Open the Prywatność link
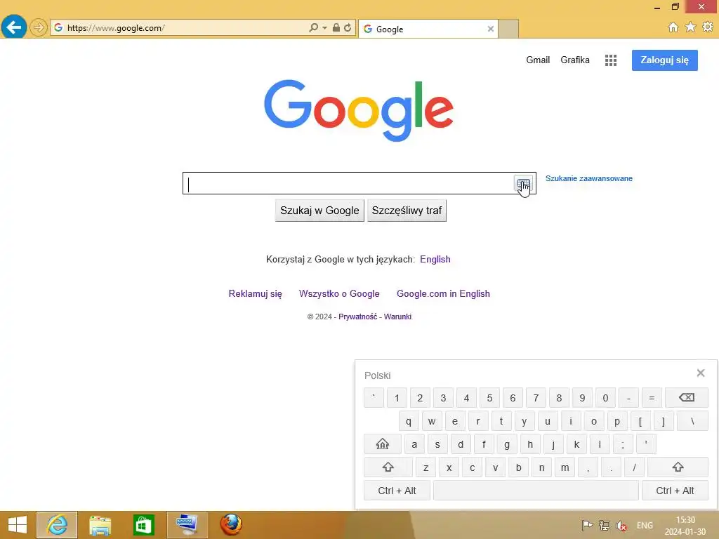 click(357, 317)
